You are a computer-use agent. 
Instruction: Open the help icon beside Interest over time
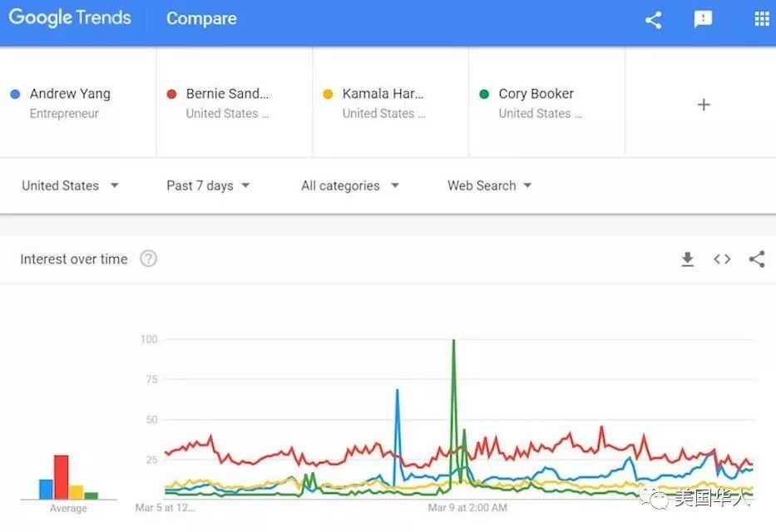tap(148, 259)
